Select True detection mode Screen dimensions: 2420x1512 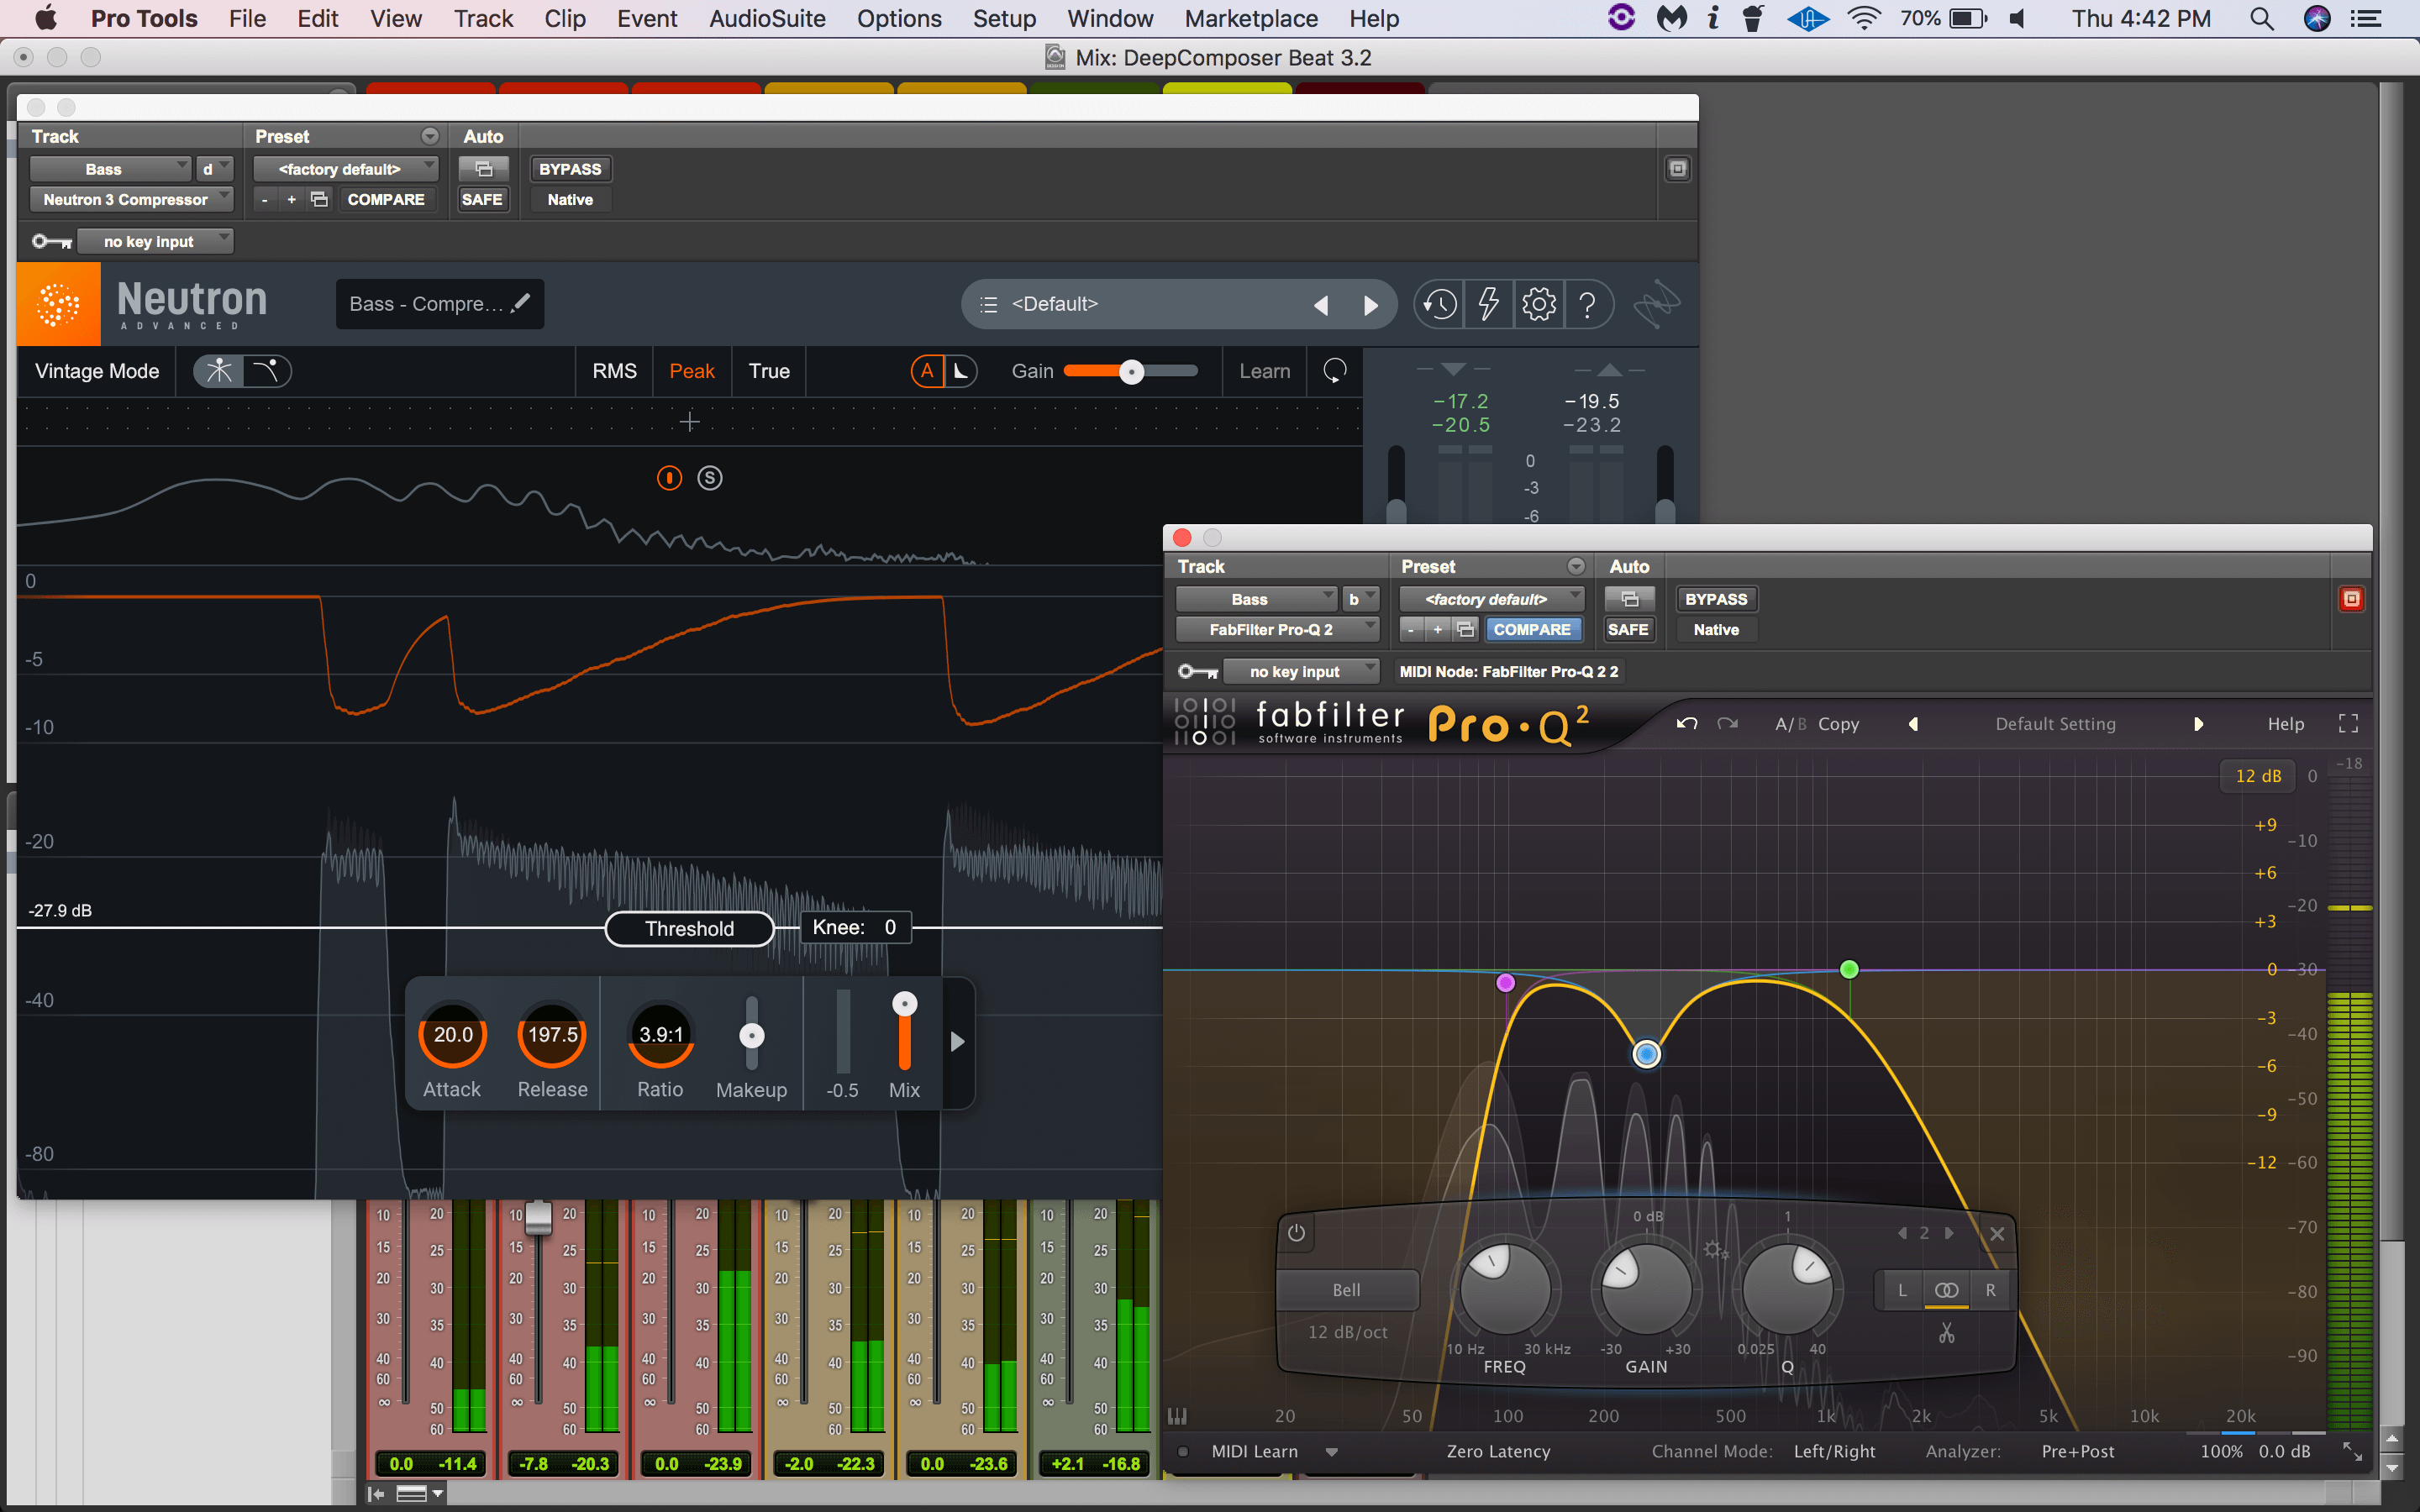click(x=769, y=371)
